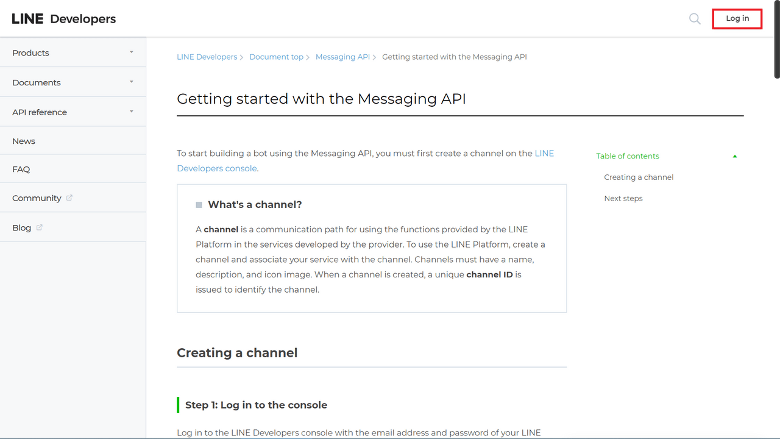Screen dimensions: 780x439
Task: Go to Document top breadcrumb
Action: [x=276, y=57]
